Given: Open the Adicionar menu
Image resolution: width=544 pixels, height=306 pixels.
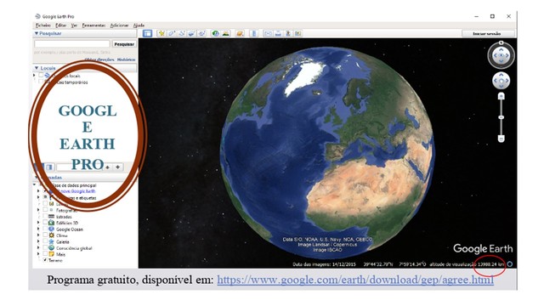Looking at the screenshot, I should 119,25.
